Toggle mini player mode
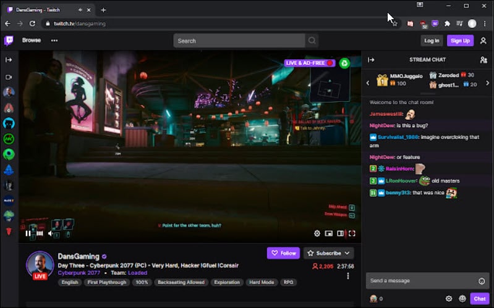The width and height of the screenshot is (494, 308). pyautogui.click(x=328, y=233)
